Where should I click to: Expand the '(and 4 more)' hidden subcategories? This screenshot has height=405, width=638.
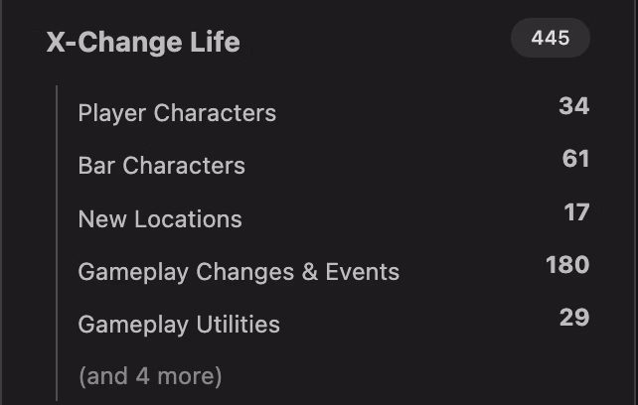(150, 376)
